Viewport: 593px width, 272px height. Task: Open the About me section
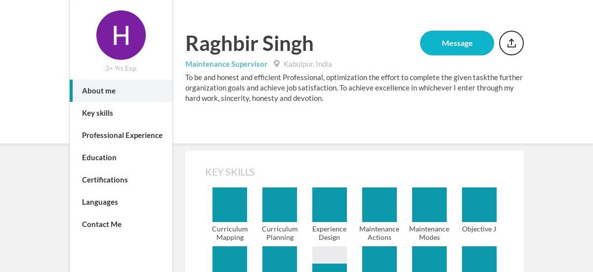point(121,91)
